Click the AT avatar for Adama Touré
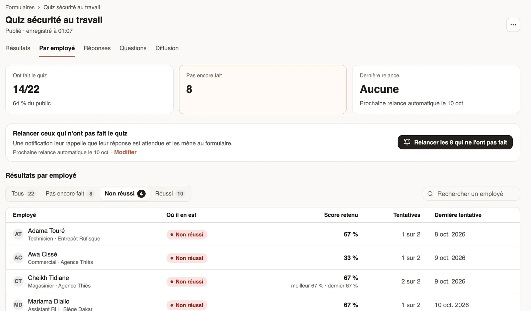The height and width of the screenshot is (311, 531). [x=18, y=234]
